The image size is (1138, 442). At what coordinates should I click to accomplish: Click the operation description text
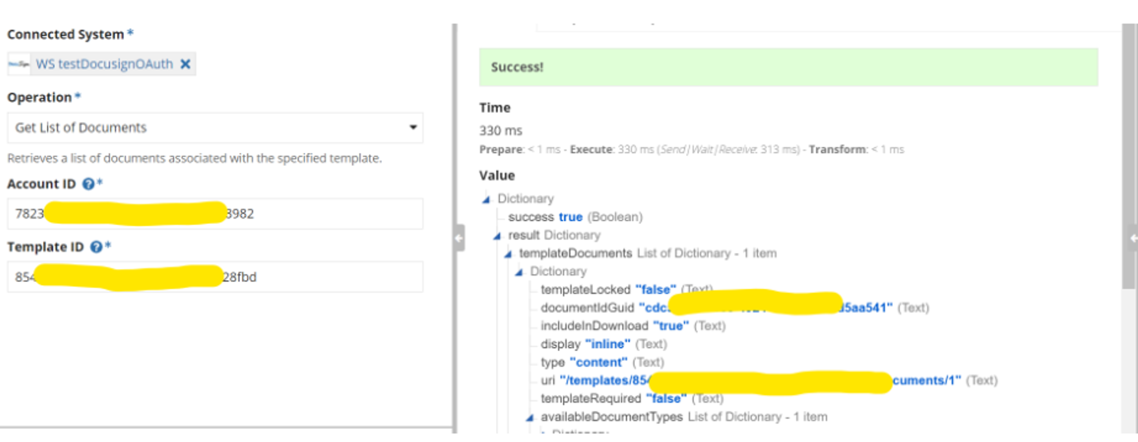tap(194, 159)
